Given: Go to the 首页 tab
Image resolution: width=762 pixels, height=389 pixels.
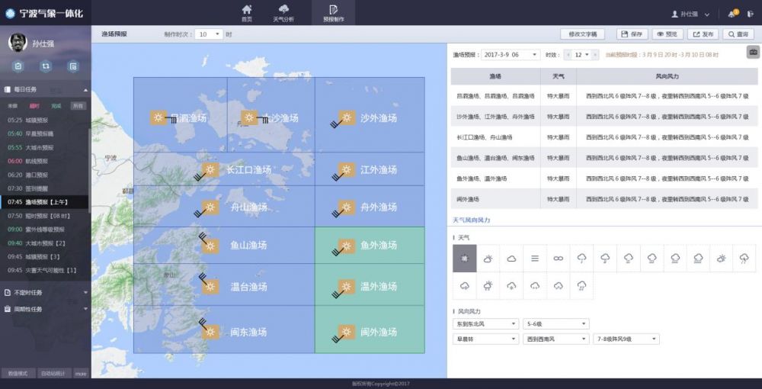Looking at the screenshot, I should coord(246,13).
